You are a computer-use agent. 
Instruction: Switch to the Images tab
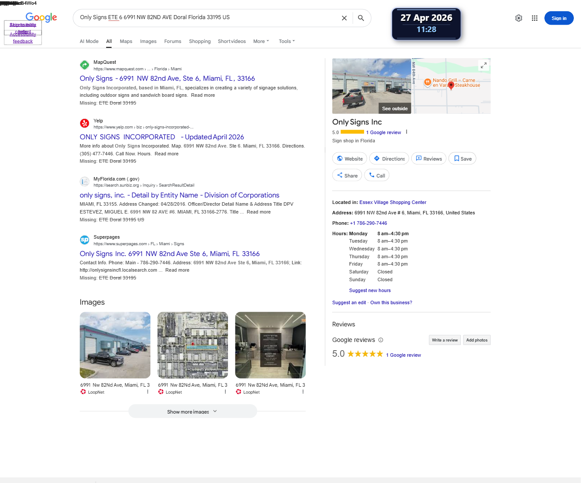[x=148, y=41]
